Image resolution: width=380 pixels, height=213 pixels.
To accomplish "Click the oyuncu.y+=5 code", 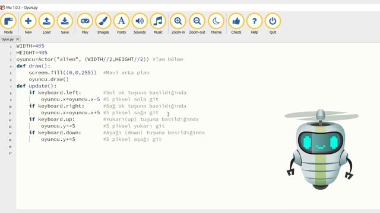I will (58, 140).
